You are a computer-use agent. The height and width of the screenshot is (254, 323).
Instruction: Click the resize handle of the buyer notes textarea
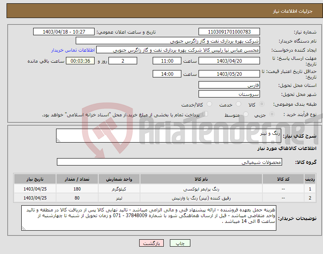[x=24, y=228]
